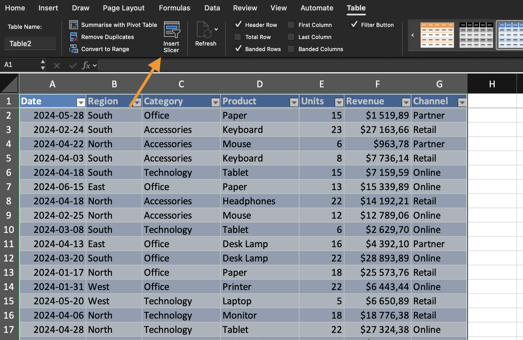Click the formula bar cancel X icon
This screenshot has height=340, width=523.
57,65
